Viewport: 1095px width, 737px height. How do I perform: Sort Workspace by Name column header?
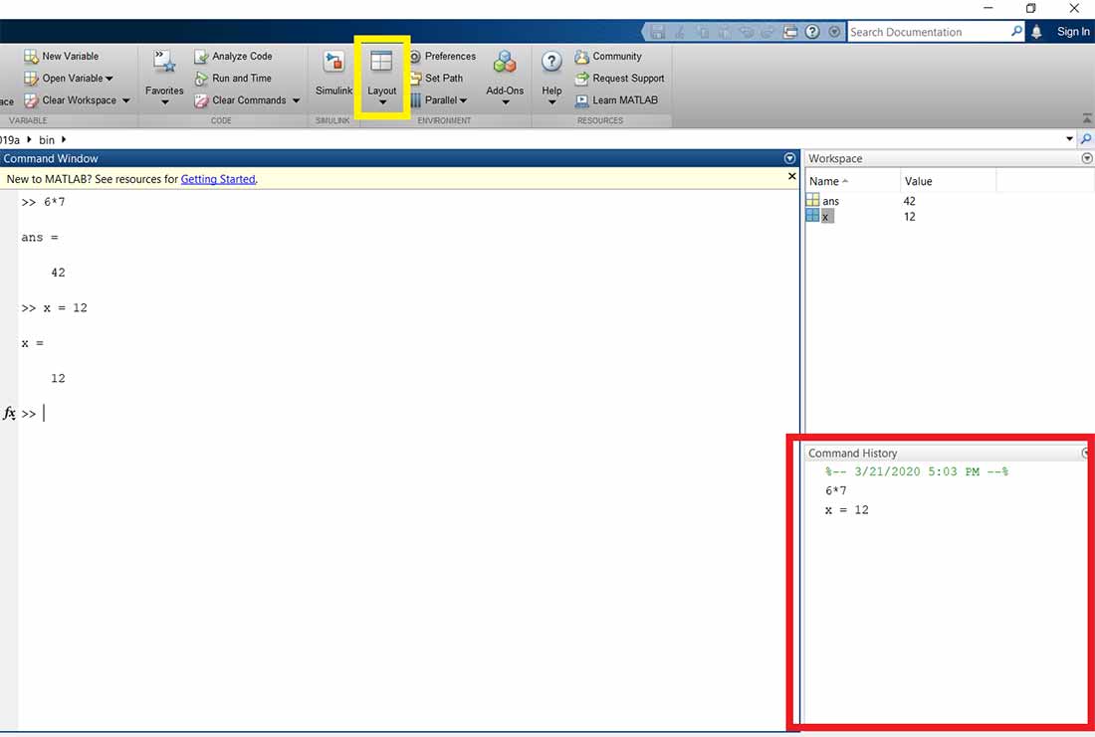coord(853,181)
